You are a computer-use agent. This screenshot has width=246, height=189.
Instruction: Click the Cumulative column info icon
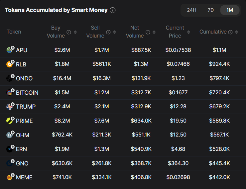(x=230, y=32)
